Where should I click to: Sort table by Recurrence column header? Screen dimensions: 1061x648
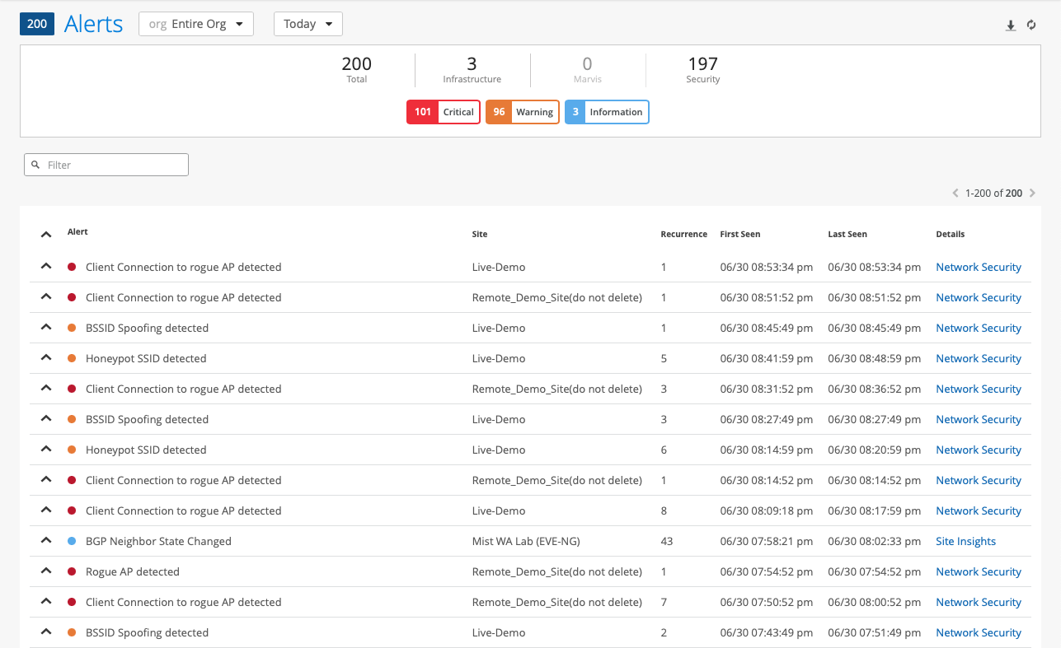pyautogui.click(x=683, y=235)
